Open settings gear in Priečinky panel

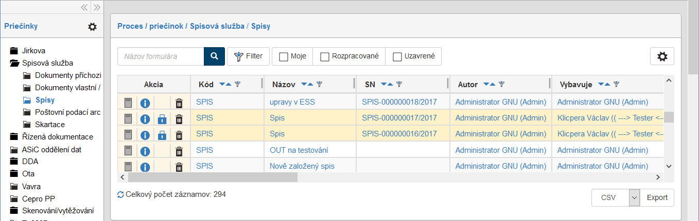(x=92, y=27)
